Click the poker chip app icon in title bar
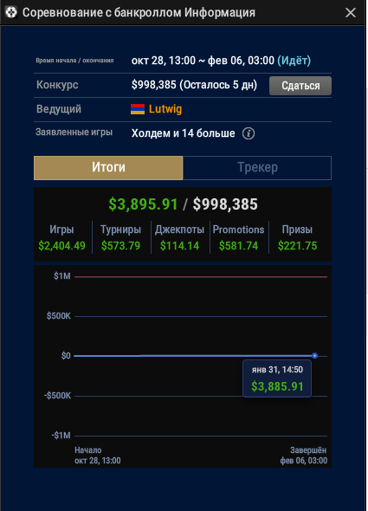Image resolution: width=368 pixels, height=511 pixels. (11, 13)
